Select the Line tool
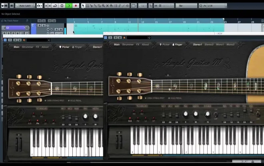 [124, 6]
